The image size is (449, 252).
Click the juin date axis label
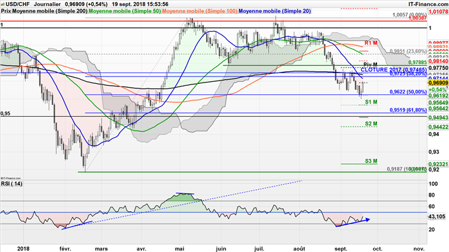(x=221, y=249)
